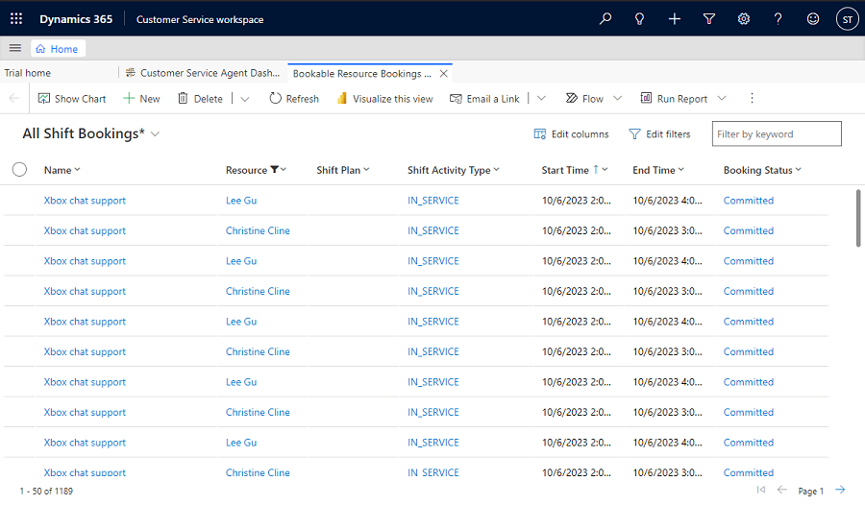Click the search magnifier icon
Viewport: 865px width, 505px height.
click(605, 19)
